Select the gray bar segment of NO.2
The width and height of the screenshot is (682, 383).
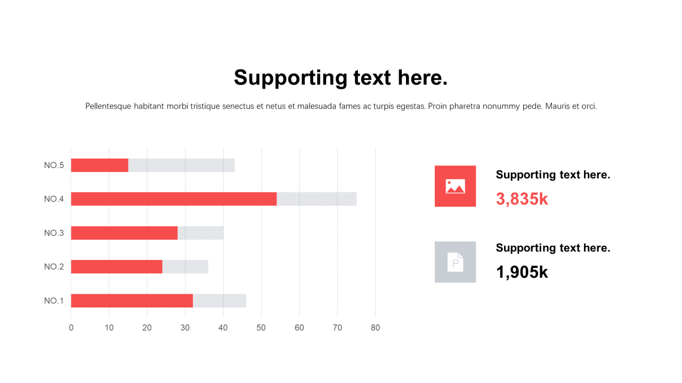[x=185, y=267]
